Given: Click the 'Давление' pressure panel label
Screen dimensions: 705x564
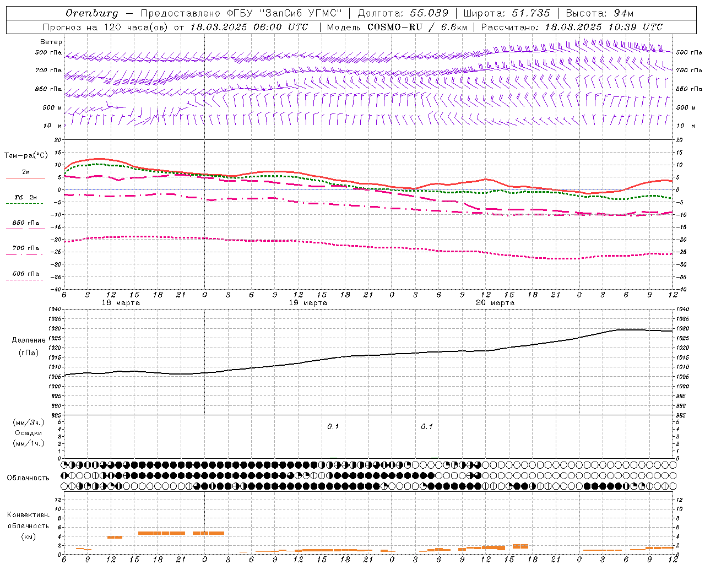Looking at the screenshot, I should point(29,340).
